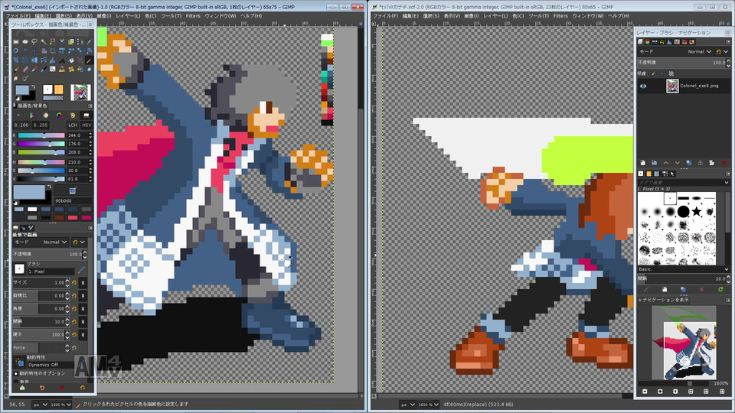This screenshot has height=413, width=735.
Task: Toggle lock position and size in layers
Action: (x=662, y=73)
